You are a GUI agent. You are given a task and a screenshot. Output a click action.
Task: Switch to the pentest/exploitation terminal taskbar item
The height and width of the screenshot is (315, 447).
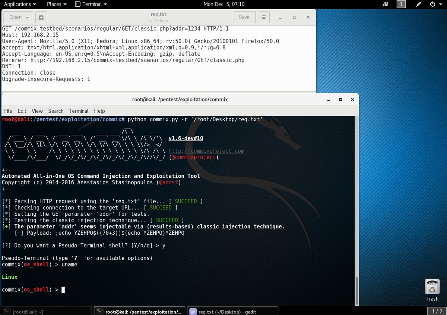coord(139,311)
